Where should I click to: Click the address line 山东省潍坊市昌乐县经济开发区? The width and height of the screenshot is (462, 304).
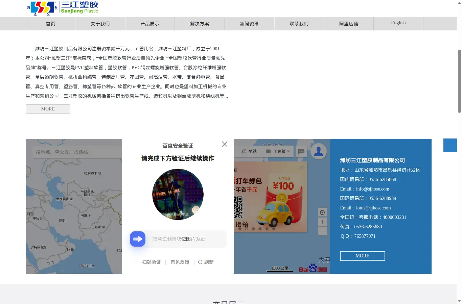pos(380,170)
